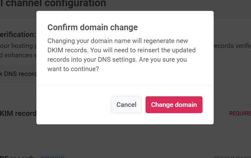Click the divider line above dialog buttons
251x158 pixels.
(x=124, y=85)
